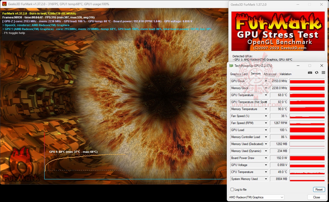Click the Memory Temperature 90.0 °C value
This screenshot has height=202, width=329.
click(x=279, y=109)
